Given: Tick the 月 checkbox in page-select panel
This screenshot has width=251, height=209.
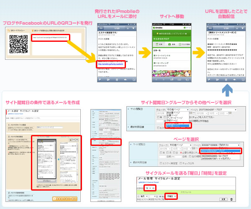Looking at the screenshot, I should tap(168, 153).
